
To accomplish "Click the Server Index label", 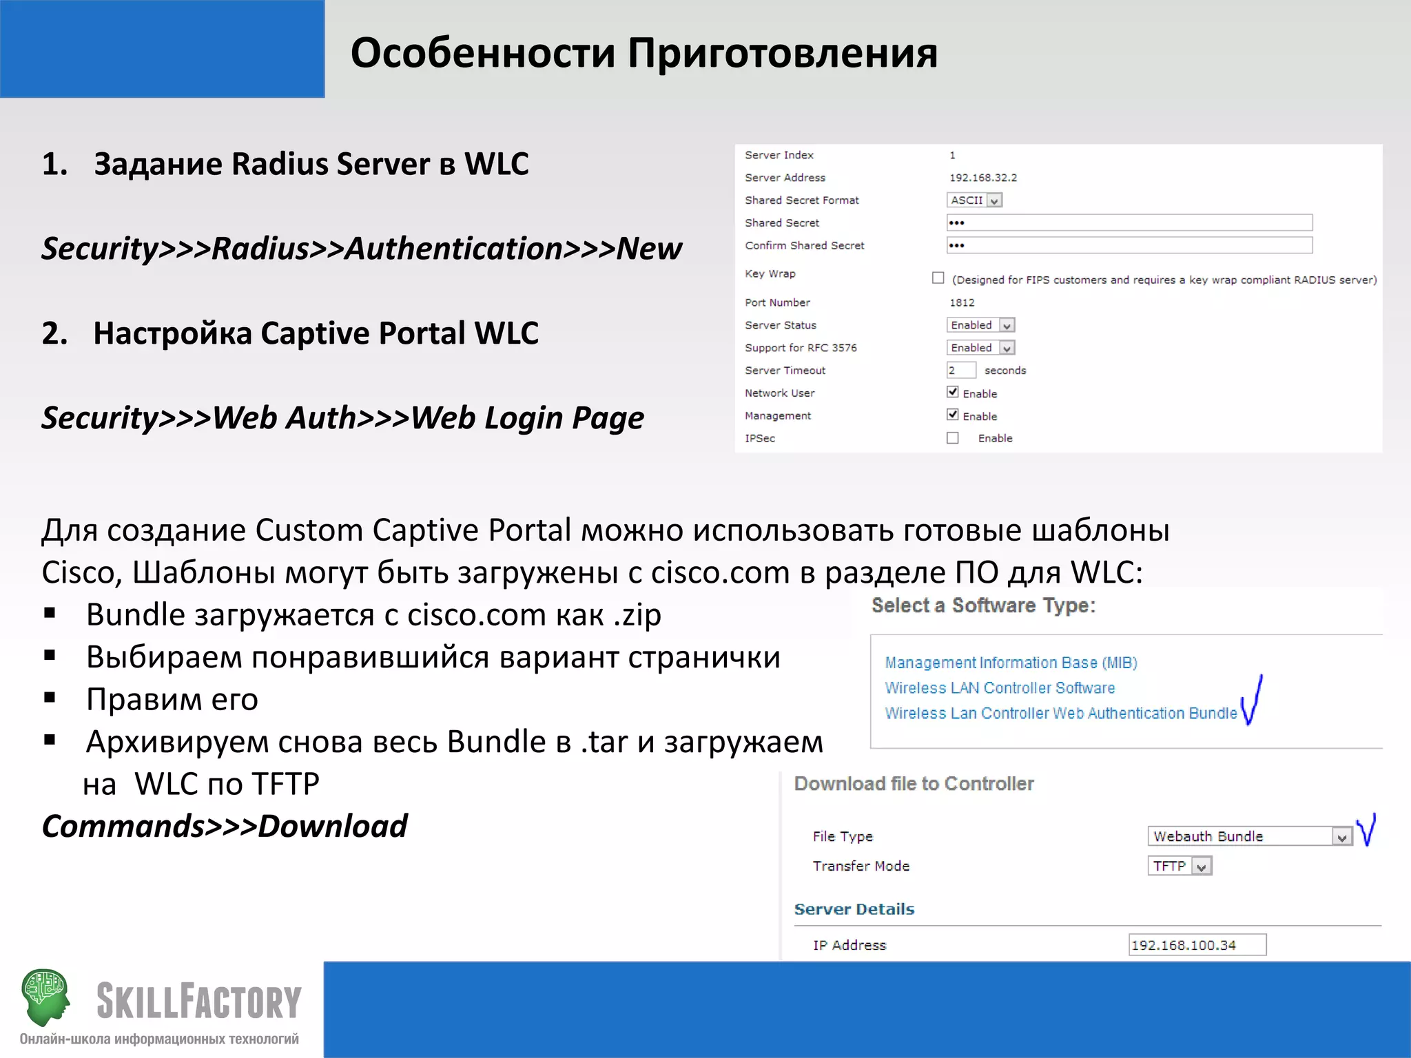I will point(779,155).
